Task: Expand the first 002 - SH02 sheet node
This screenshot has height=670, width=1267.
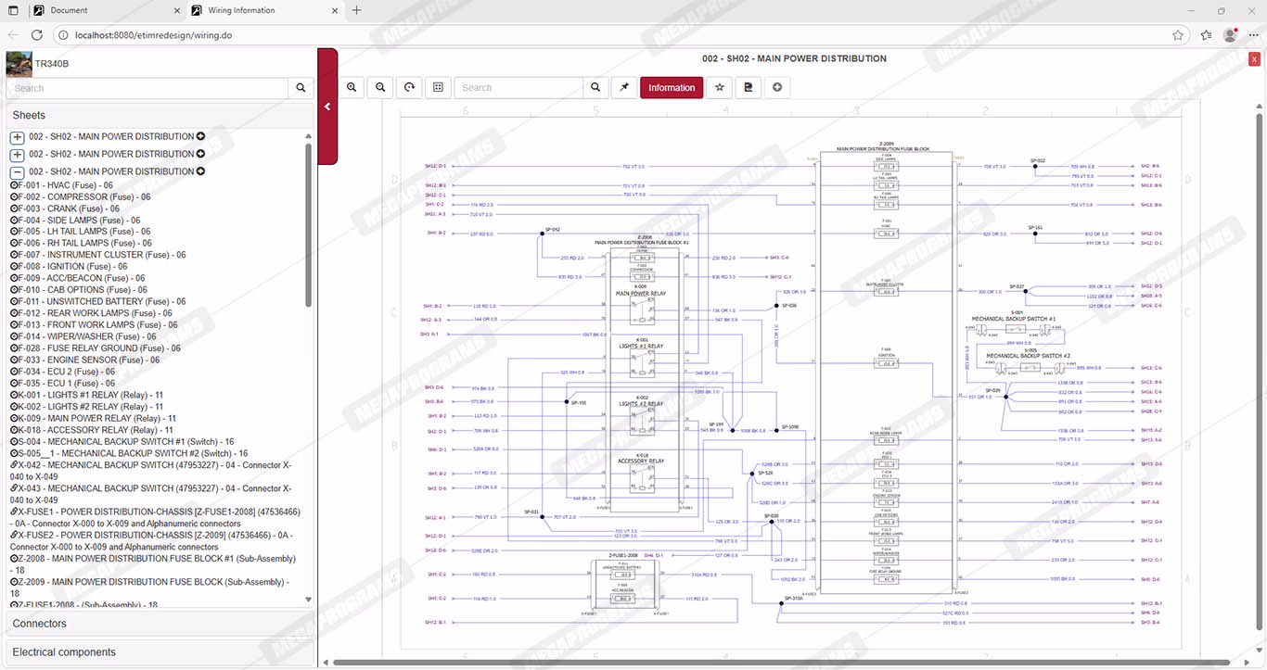Action: 18,137
